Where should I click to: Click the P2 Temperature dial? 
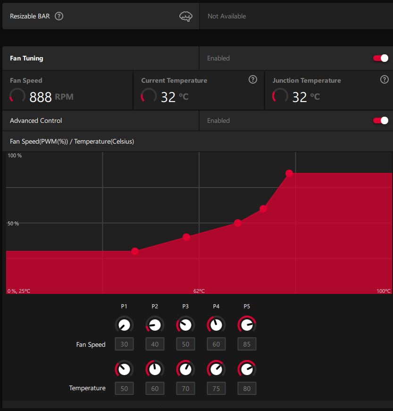pyautogui.click(x=155, y=368)
